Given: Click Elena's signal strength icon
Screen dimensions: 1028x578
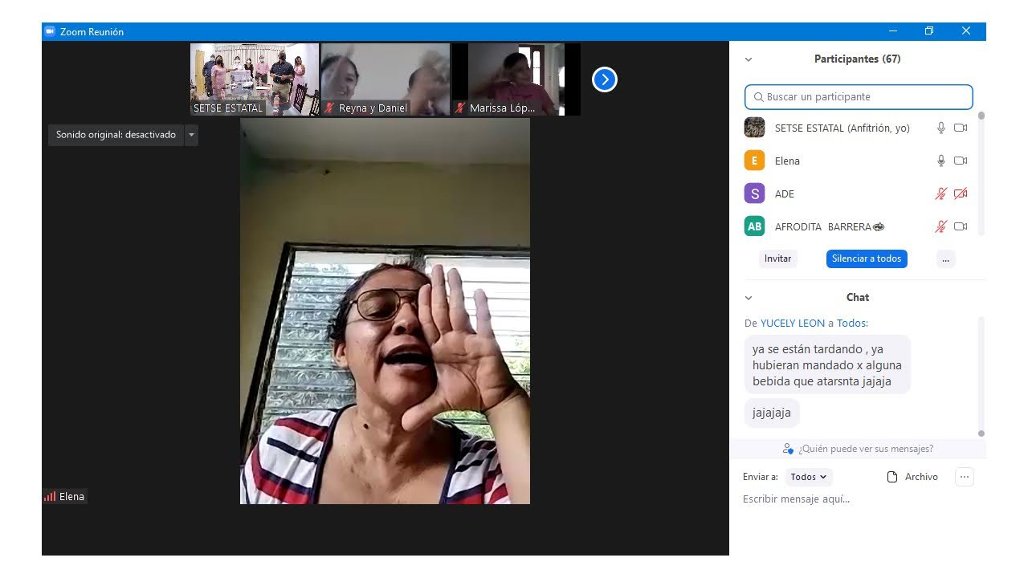Looking at the screenshot, I should [50, 496].
